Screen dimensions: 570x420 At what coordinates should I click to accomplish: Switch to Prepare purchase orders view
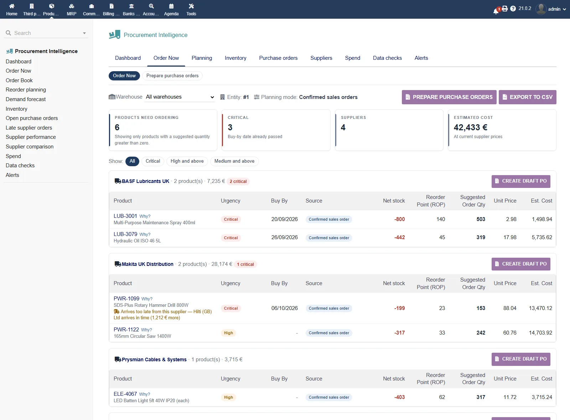(x=172, y=76)
